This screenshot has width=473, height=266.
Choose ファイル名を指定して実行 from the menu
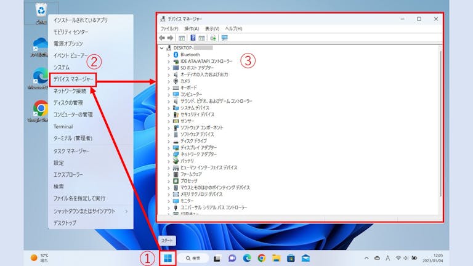coord(79,198)
